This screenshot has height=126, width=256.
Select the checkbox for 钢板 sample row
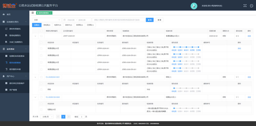click(x=41, y=89)
